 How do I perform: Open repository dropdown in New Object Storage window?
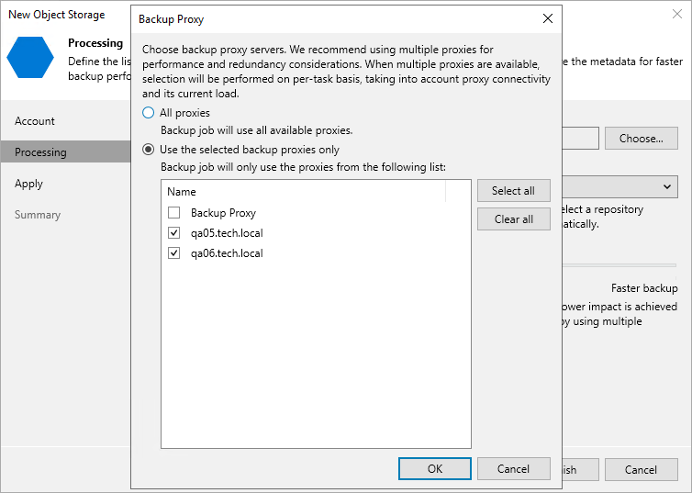coord(620,187)
